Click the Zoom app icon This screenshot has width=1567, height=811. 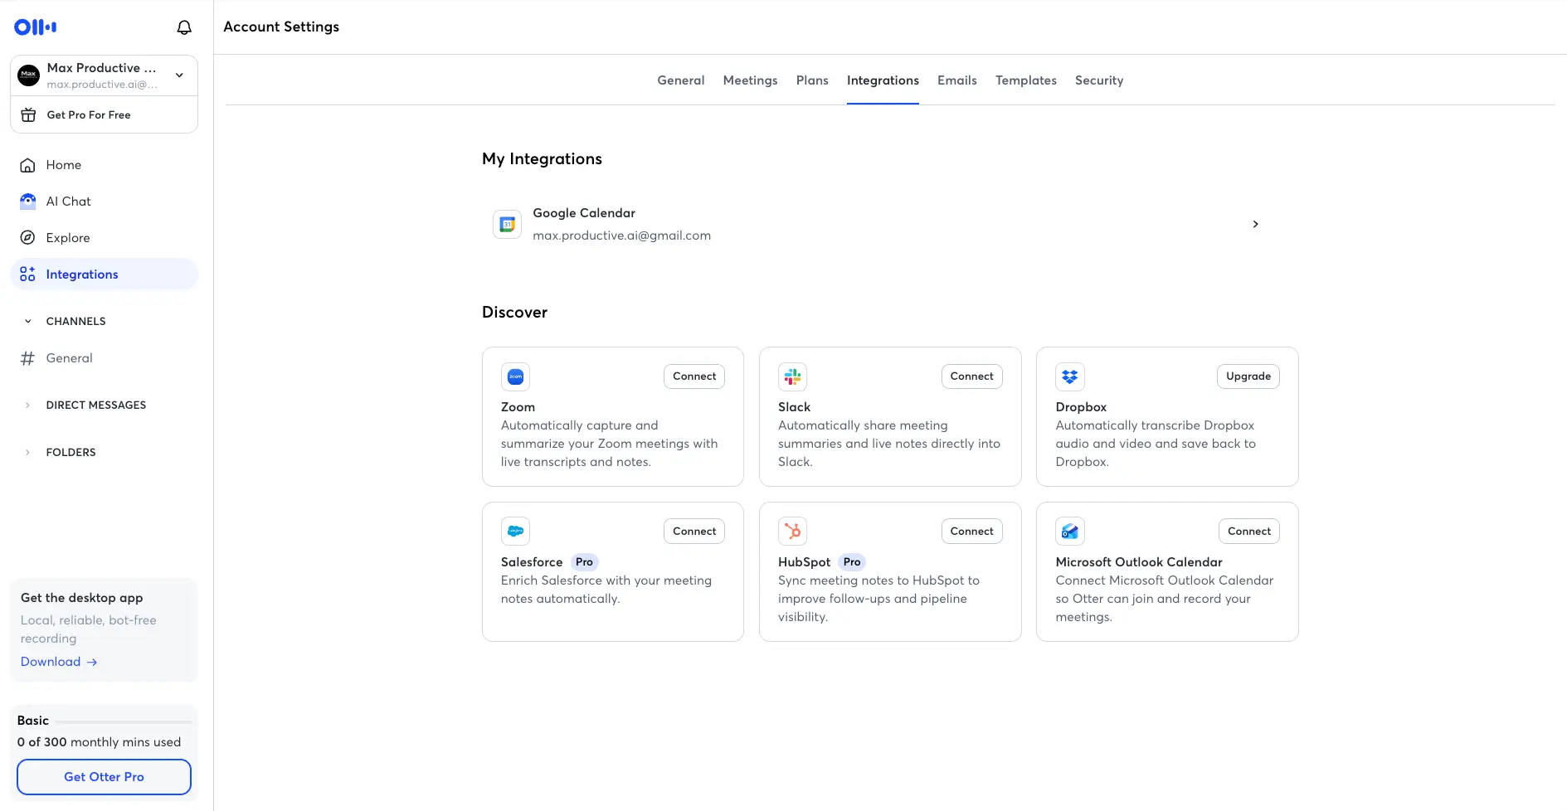coord(515,376)
